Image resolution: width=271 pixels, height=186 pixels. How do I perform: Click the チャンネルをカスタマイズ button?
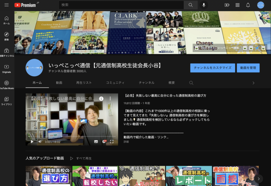pos(212,68)
